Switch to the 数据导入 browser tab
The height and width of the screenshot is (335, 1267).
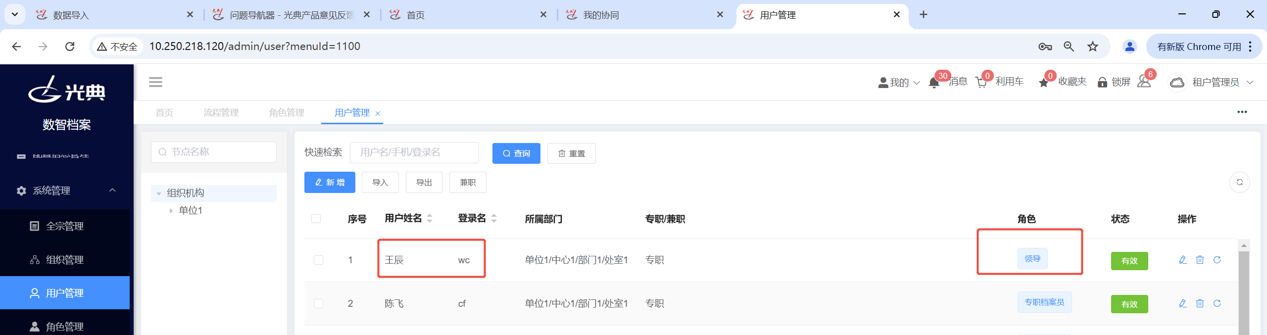click(x=114, y=15)
